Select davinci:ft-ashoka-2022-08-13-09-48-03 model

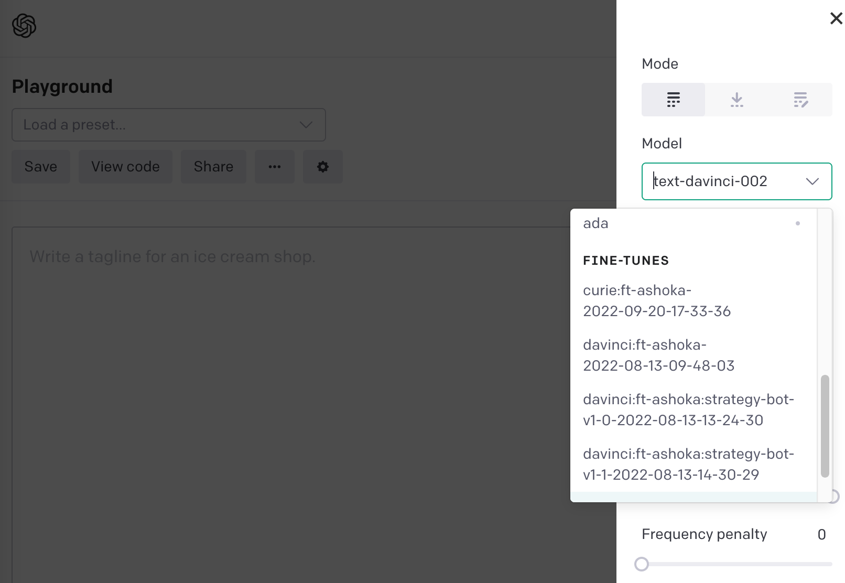pyautogui.click(x=694, y=355)
